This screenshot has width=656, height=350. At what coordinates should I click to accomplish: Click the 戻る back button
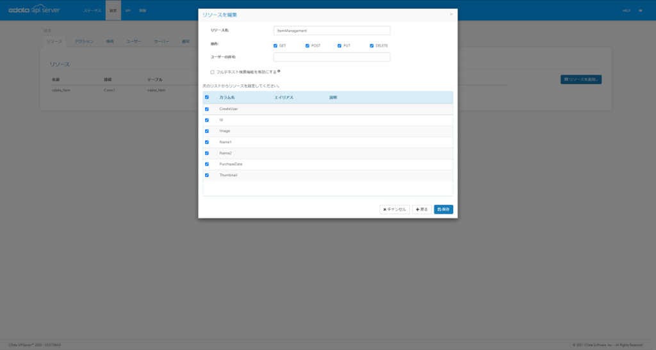click(x=422, y=209)
